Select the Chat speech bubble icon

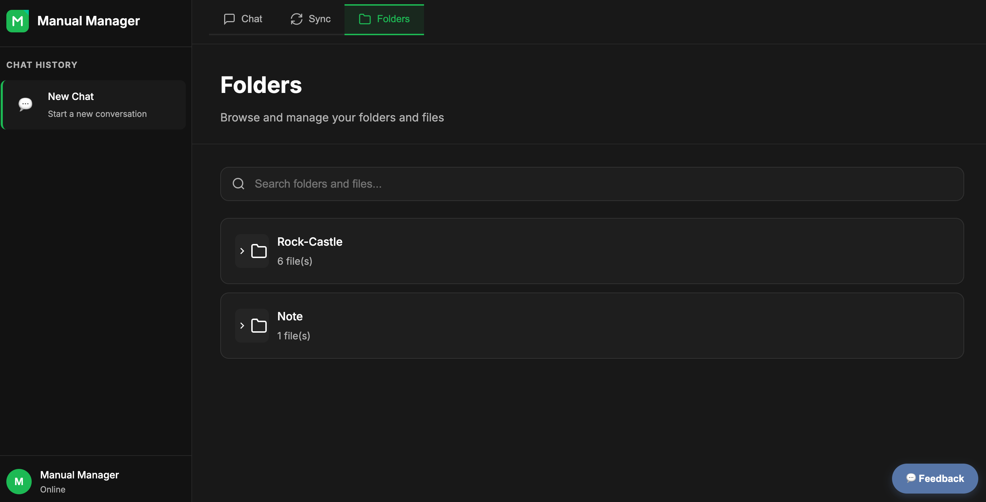pos(229,19)
